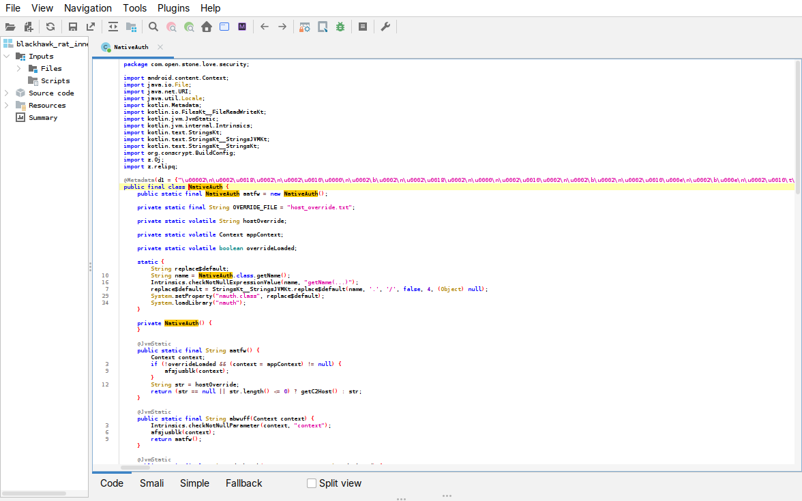Open Class search pink magnifier icon
Image resolution: width=802 pixels, height=501 pixels.
click(x=171, y=27)
